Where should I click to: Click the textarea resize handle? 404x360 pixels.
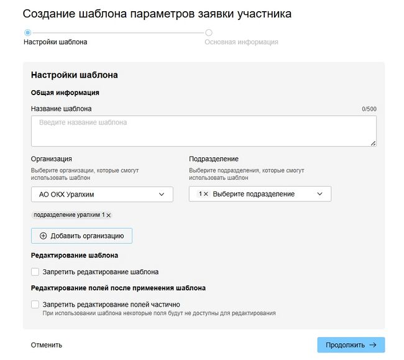pyautogui.click(x=373, y=143)
